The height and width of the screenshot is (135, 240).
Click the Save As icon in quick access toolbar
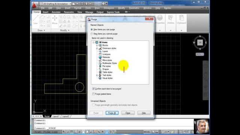tap(86, 4)
